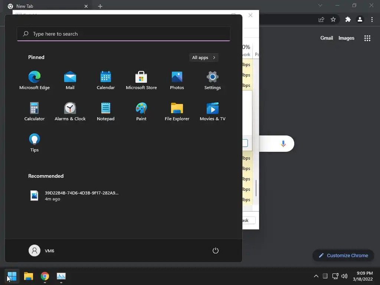Screen dimensions: 380x285
Task: Open the volume tray icon
Action: [x=344, y=276]
